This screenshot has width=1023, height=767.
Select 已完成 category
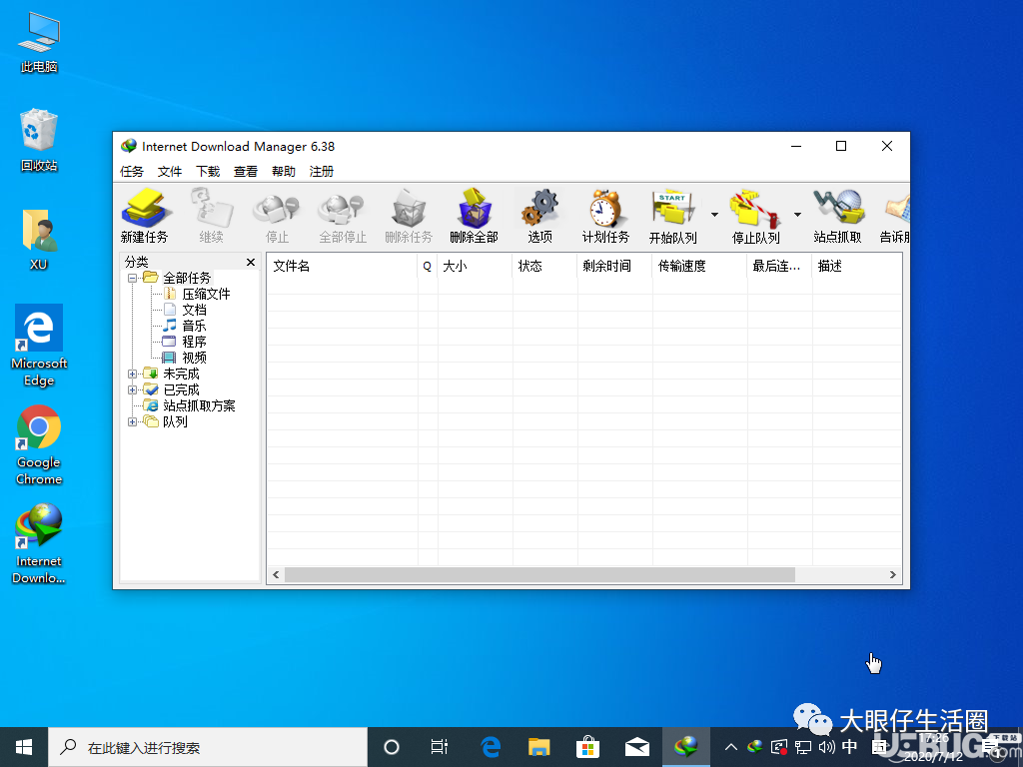[x=172, y=390]
